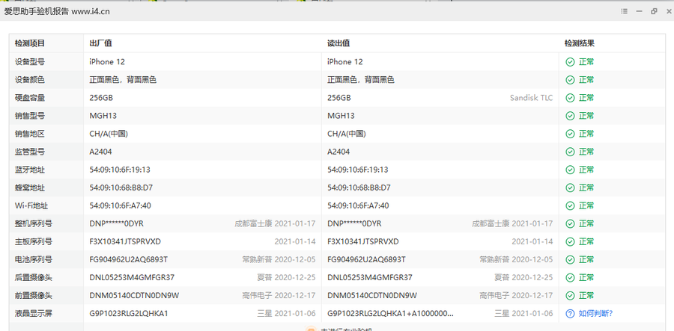Select the 后置摄像头 row label
The height and width of the screenshot is (331, 674).
click(34, 277)
